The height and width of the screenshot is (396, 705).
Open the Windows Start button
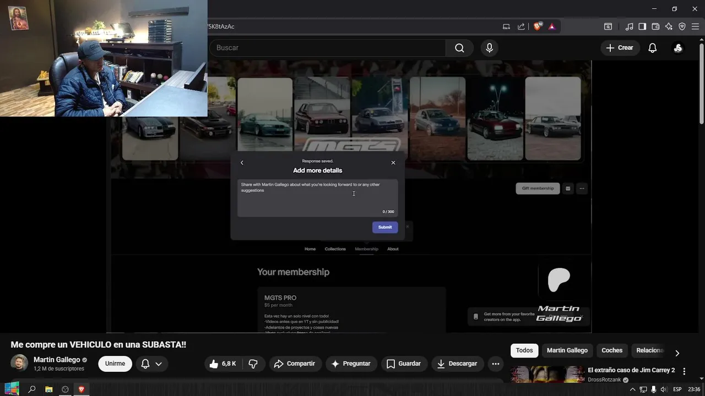point(12,389)
